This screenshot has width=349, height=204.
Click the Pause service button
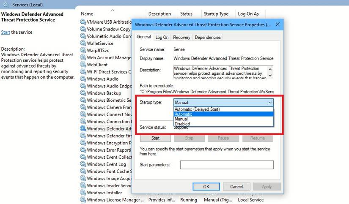[223, 138]
